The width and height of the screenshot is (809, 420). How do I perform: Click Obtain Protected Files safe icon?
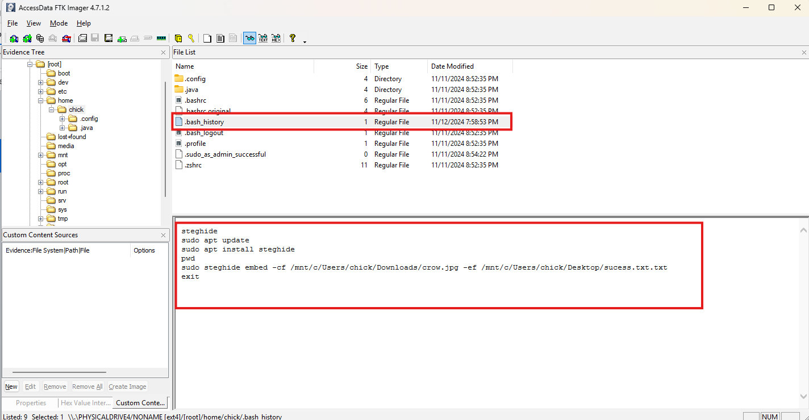pos(178,39)
